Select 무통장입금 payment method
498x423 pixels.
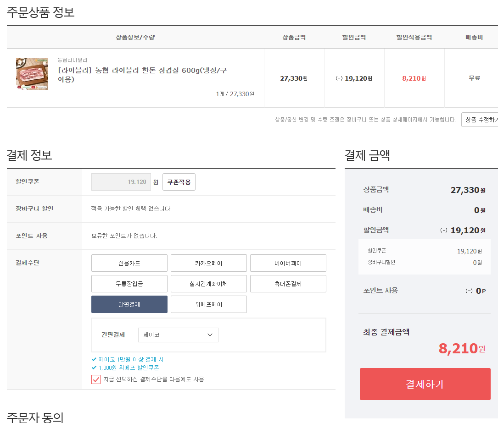point(129,284)
